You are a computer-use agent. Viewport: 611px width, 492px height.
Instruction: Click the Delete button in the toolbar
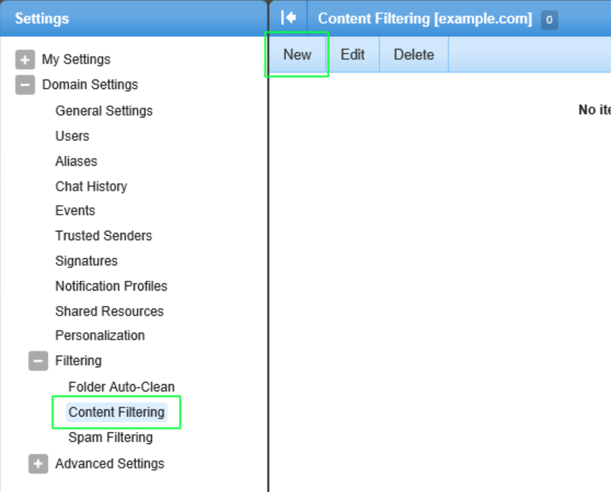413,54
